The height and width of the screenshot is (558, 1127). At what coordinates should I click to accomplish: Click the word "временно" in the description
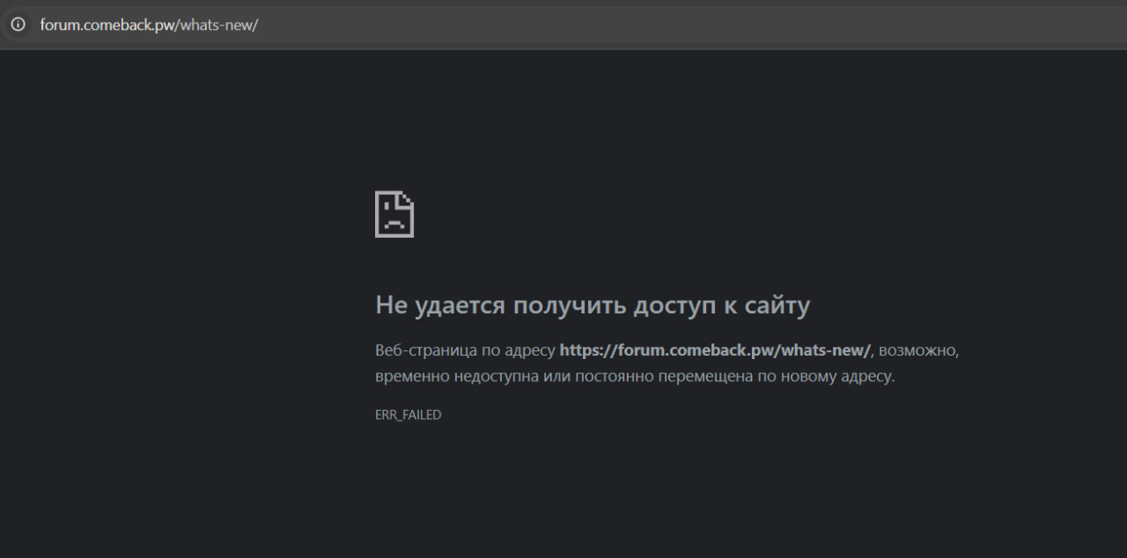[411, 376]
